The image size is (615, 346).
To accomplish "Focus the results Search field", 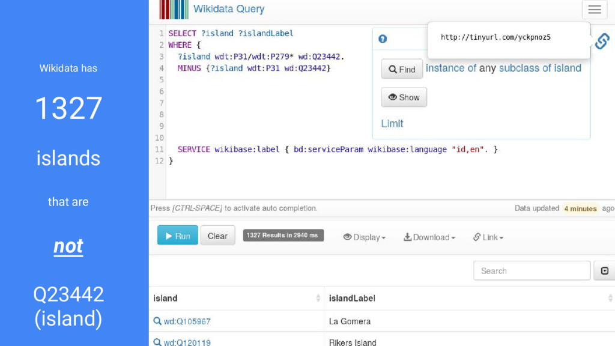I will coord(532,271).
